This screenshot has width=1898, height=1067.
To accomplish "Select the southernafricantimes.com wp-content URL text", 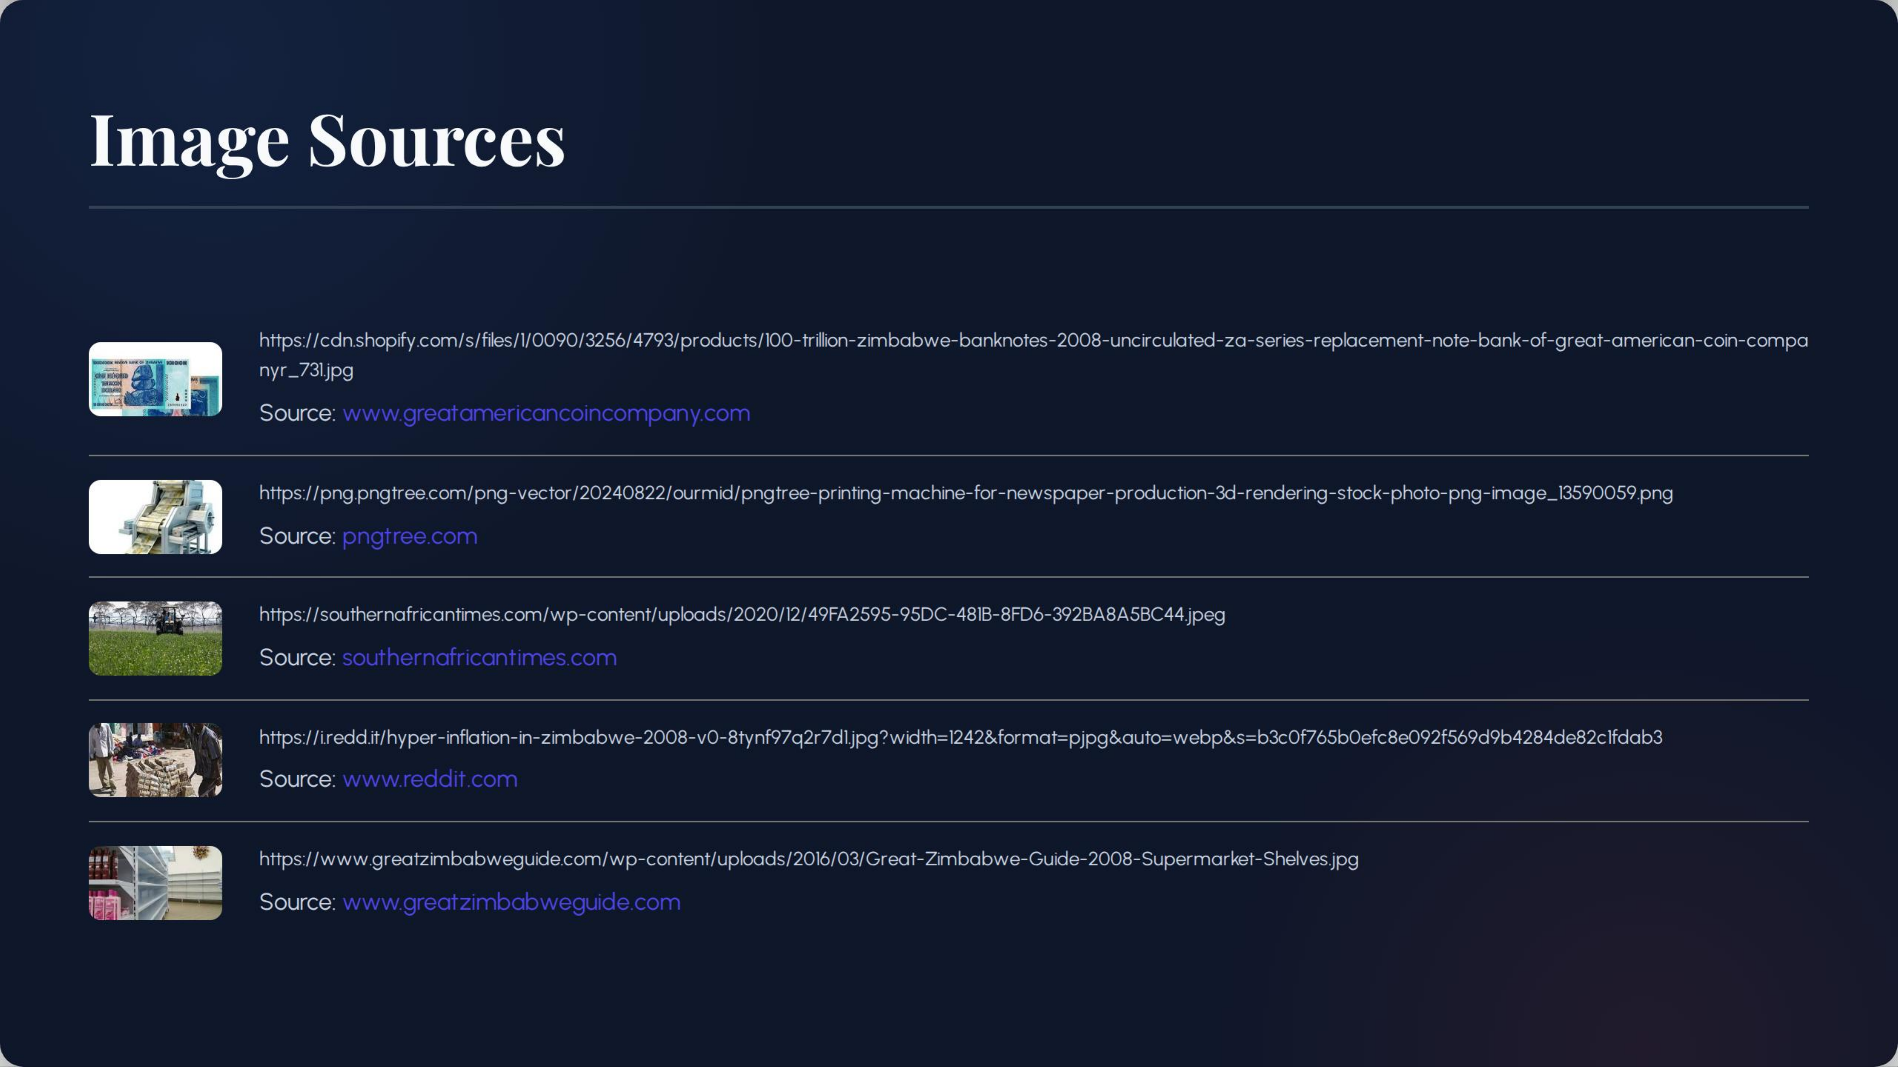I will tap(741, 615).
